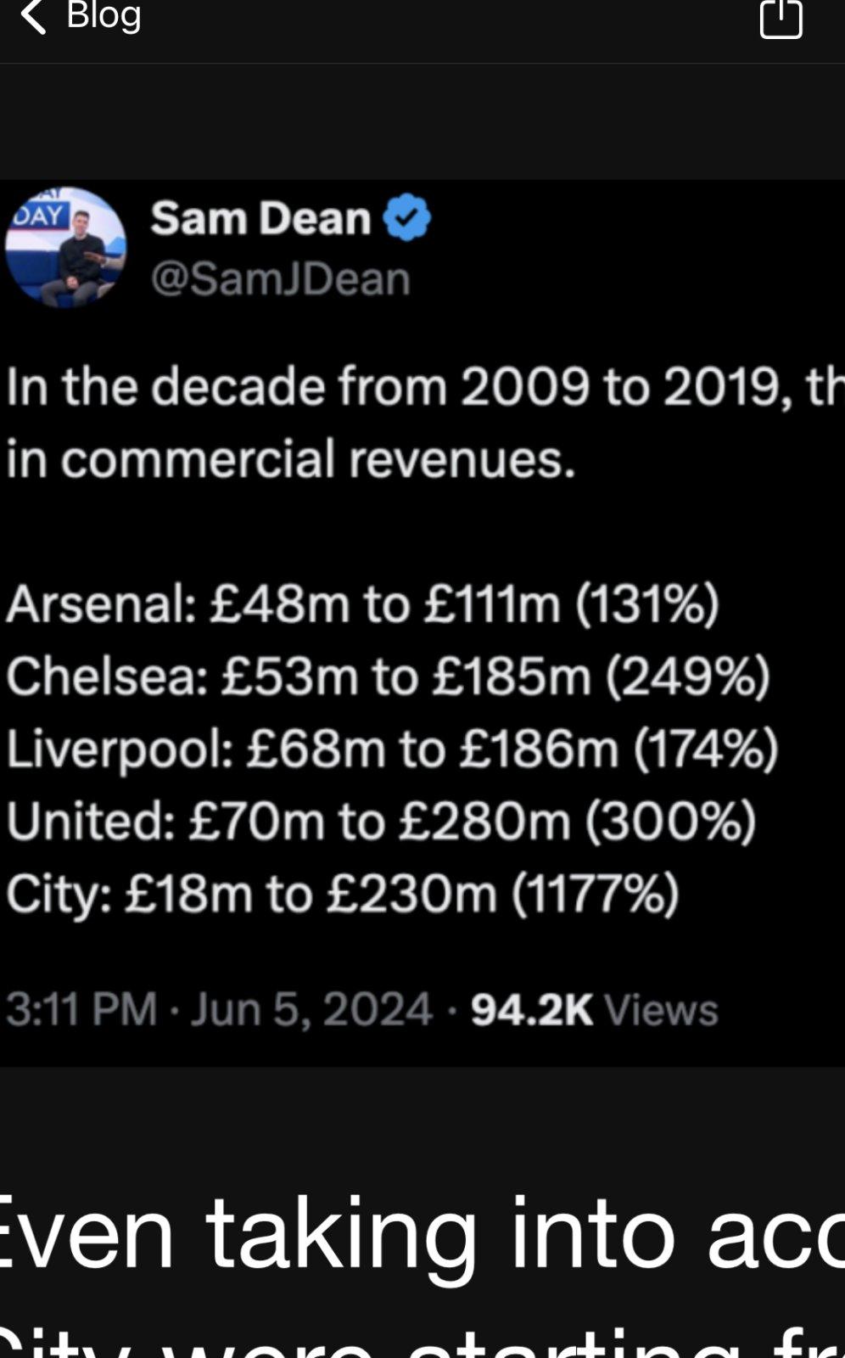Open the share sheet icon

(781, 17)
